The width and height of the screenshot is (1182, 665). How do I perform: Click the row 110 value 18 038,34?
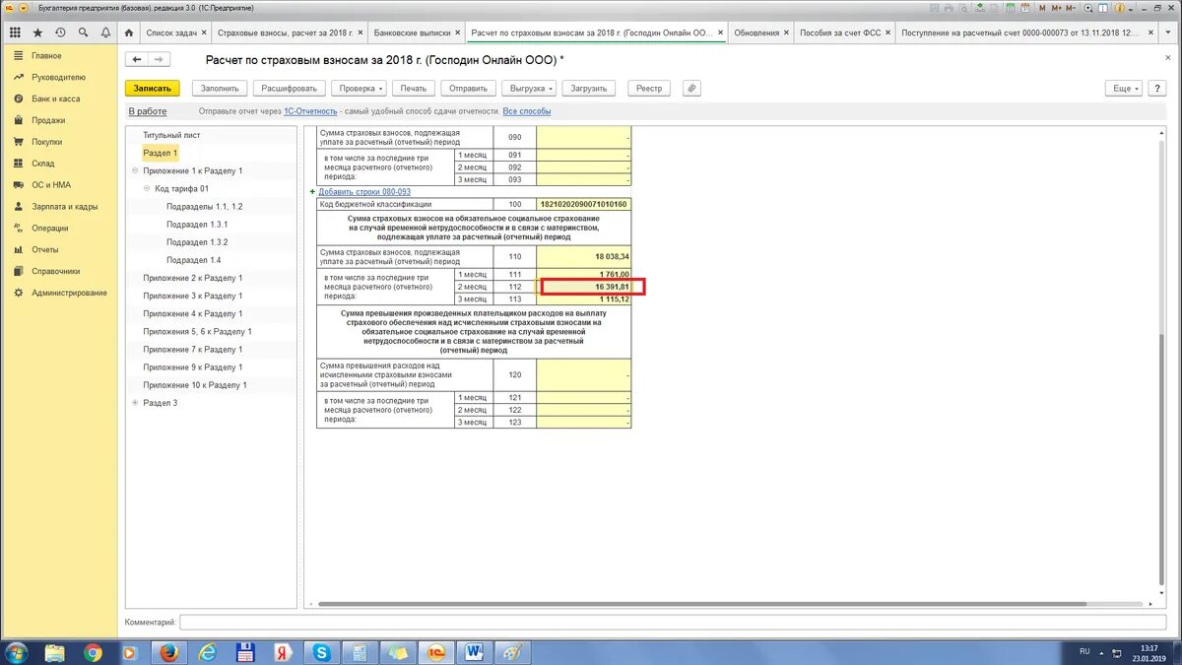(583, 256)
